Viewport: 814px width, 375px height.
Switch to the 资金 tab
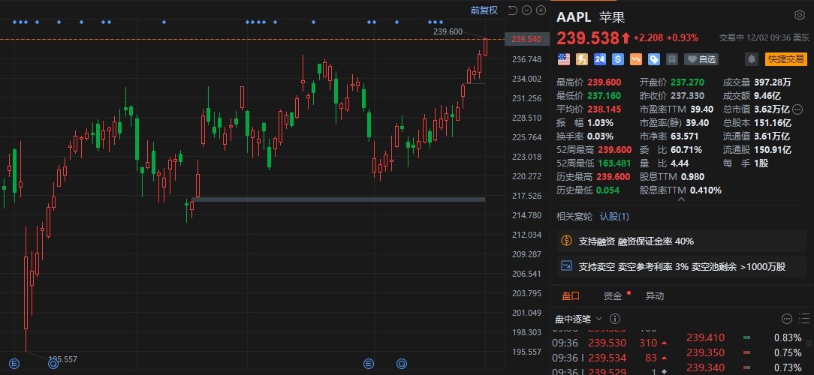pyautogui.click(x=613, y=296)
